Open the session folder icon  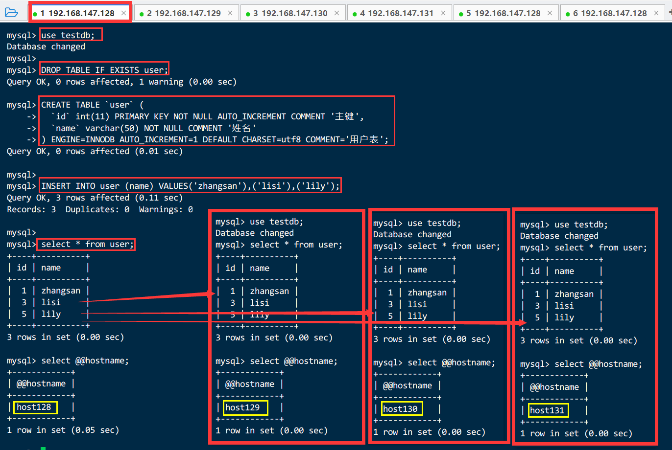(11, 13)
